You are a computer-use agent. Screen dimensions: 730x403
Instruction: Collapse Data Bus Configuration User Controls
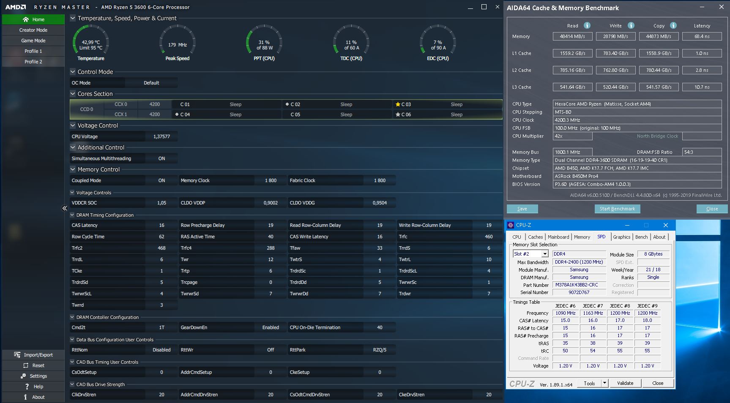(x=72, y=340)
